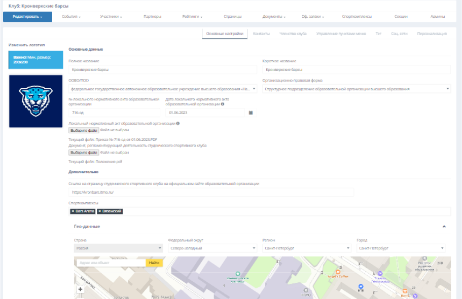Click the map address search field
Viewport: 462px width, 299px height.
coord(111,263)
